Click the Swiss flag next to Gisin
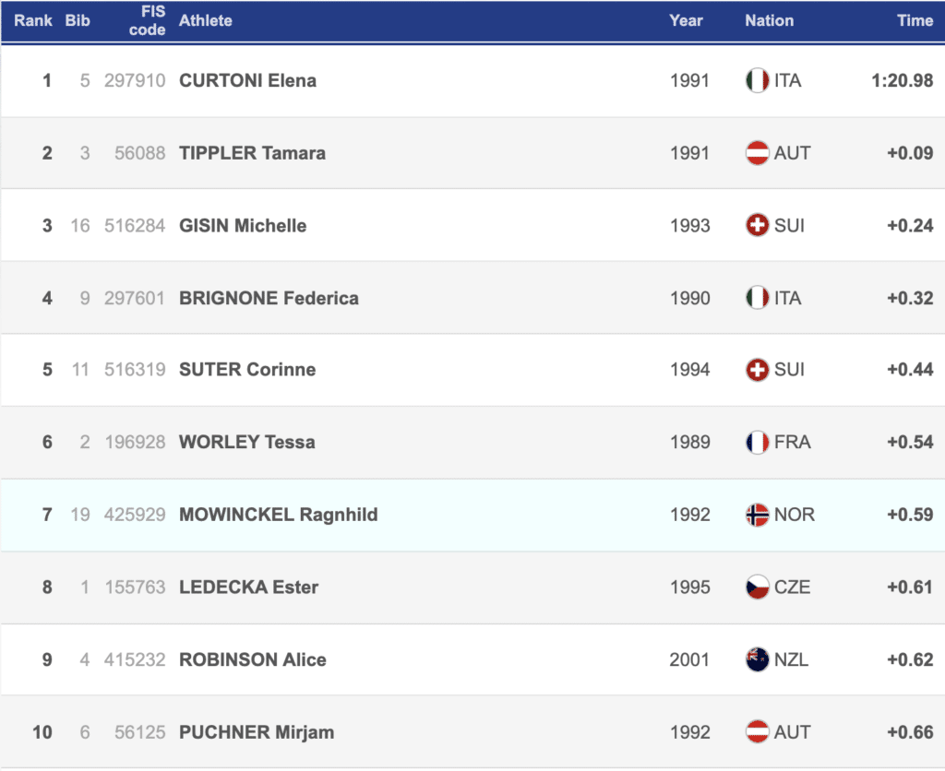 click(x=757, y=226)
